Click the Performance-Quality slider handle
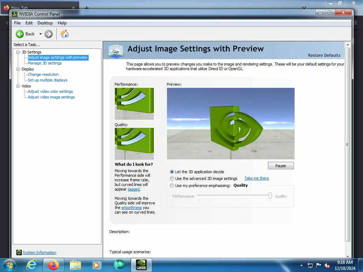363x272 pixels. click(x=270, y=195)
